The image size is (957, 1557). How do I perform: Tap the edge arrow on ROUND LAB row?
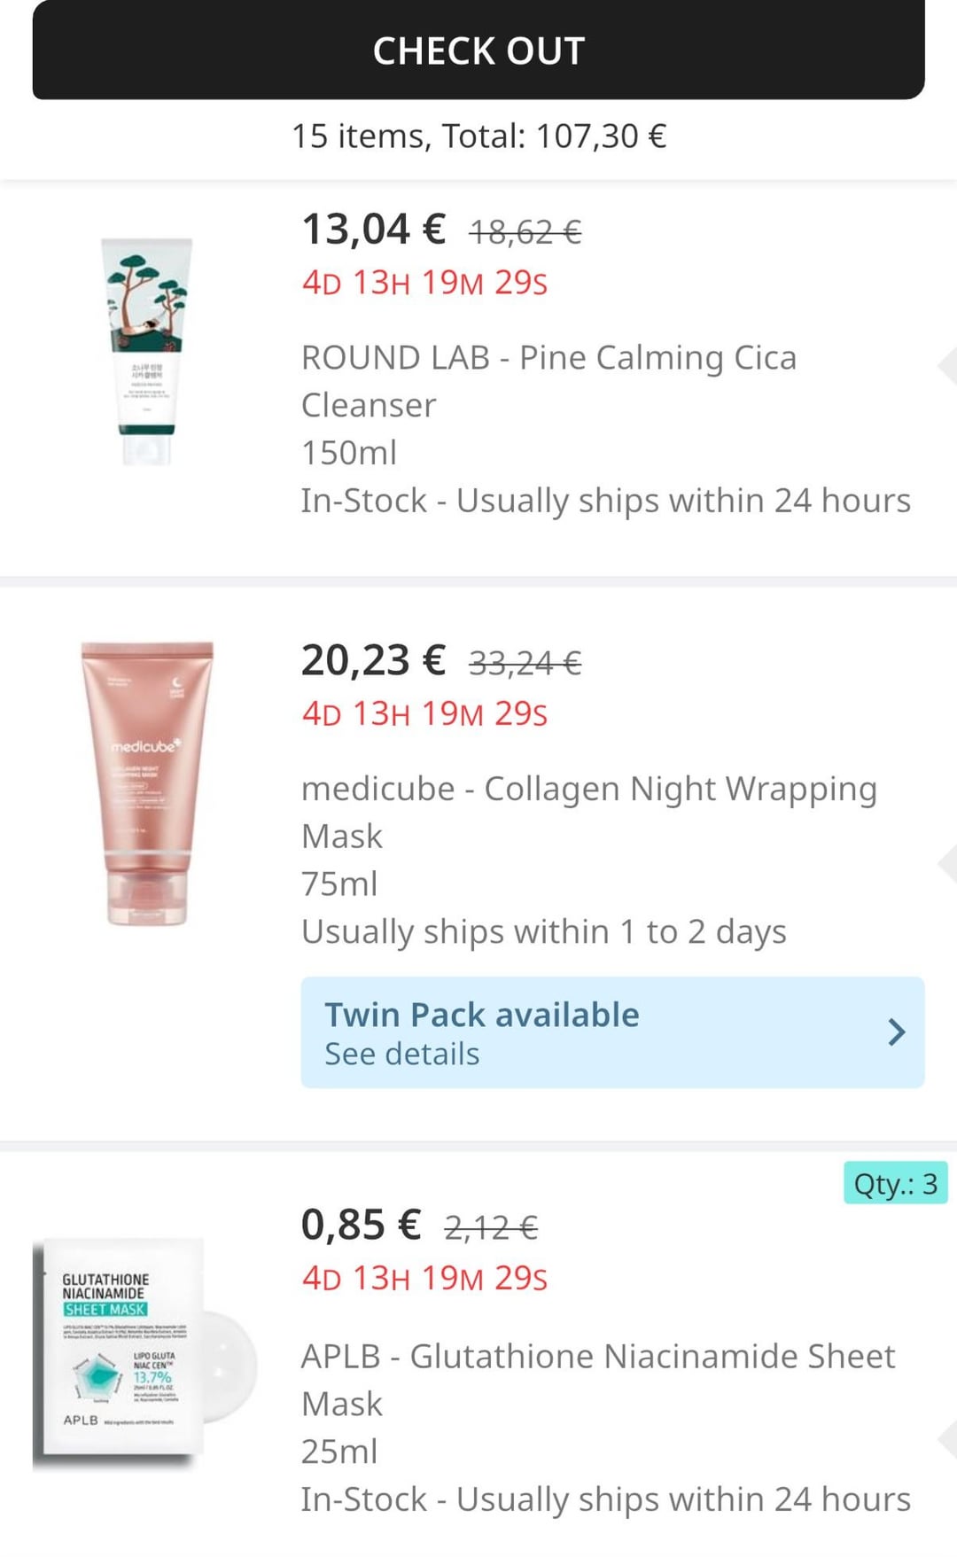coord(946,366)
